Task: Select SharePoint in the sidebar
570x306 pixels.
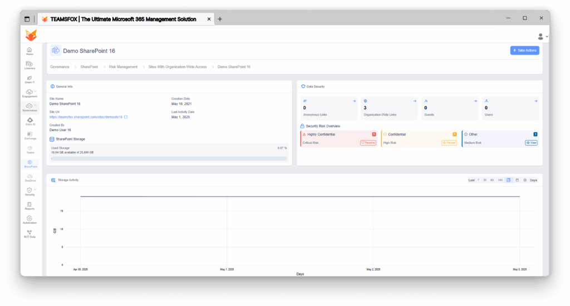Action: [x=30, y=164]
